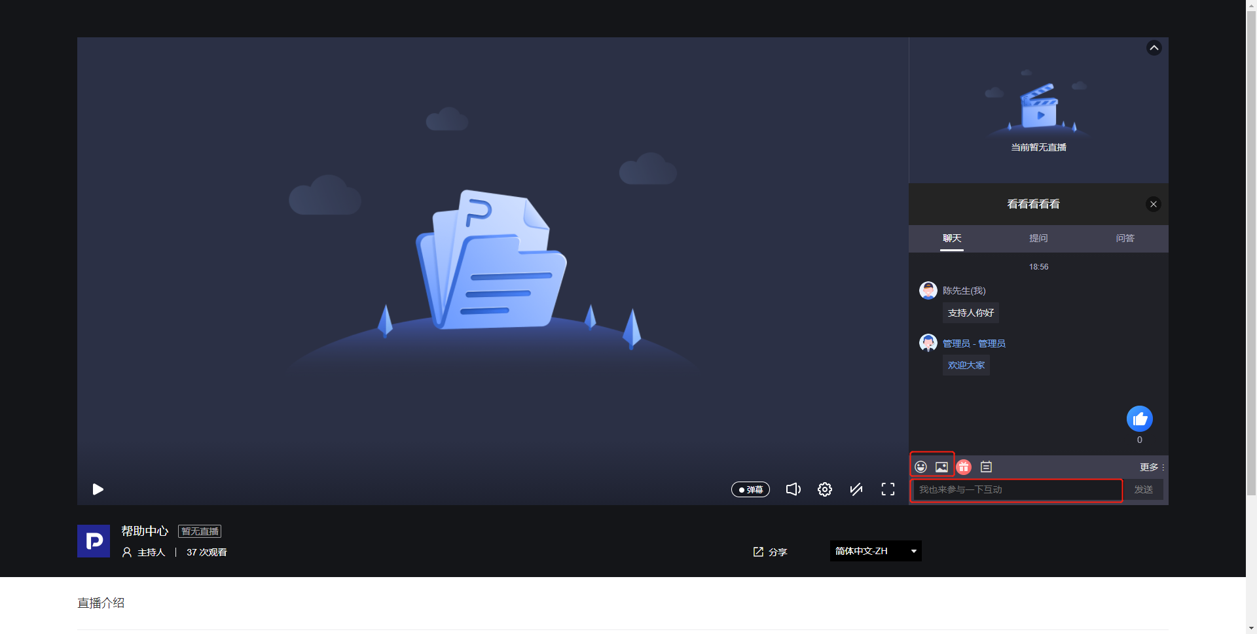Image resolution: width=1257 pixels, height=634 pixels.
Task: Switch to the 聊天 tab
Action: [952, 238]
